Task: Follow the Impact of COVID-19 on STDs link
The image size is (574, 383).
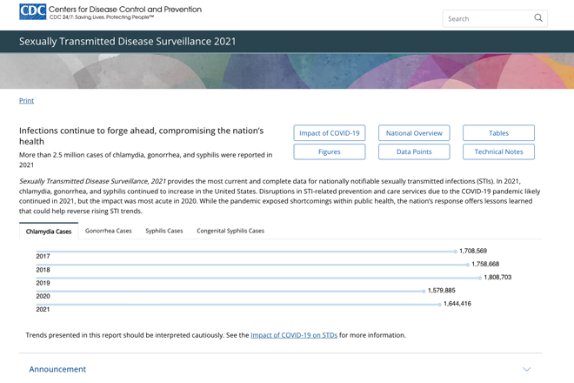Action: (294, 335)
